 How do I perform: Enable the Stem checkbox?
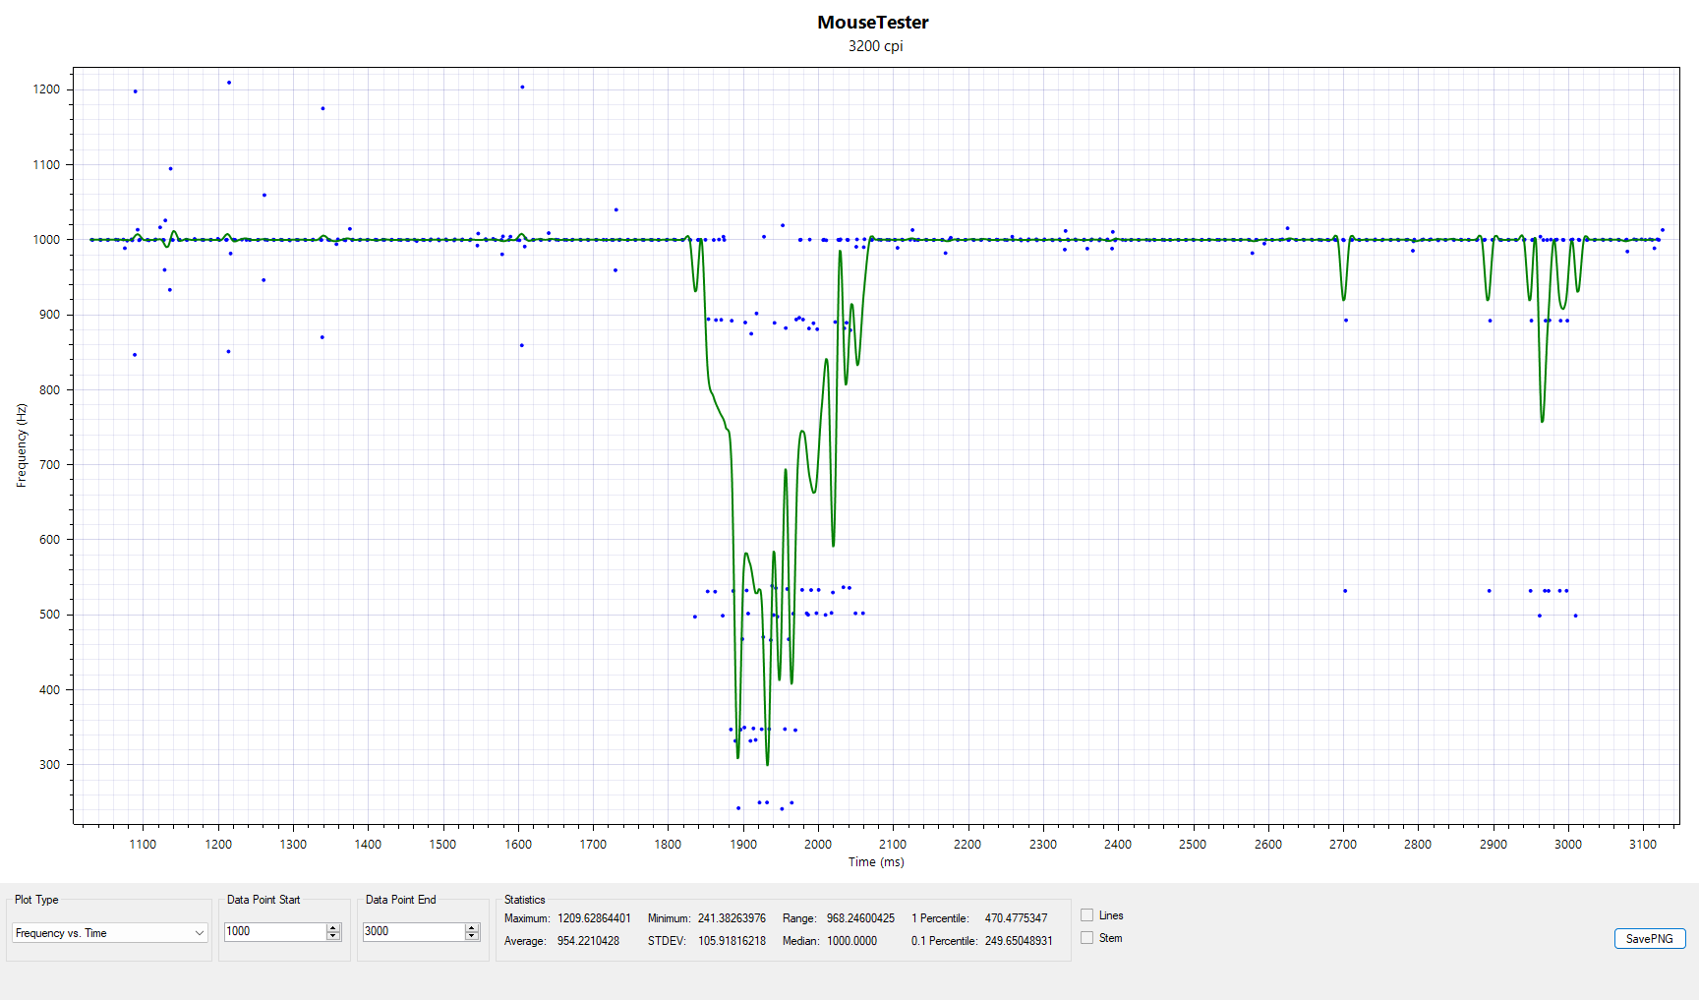click(1087, 938)
